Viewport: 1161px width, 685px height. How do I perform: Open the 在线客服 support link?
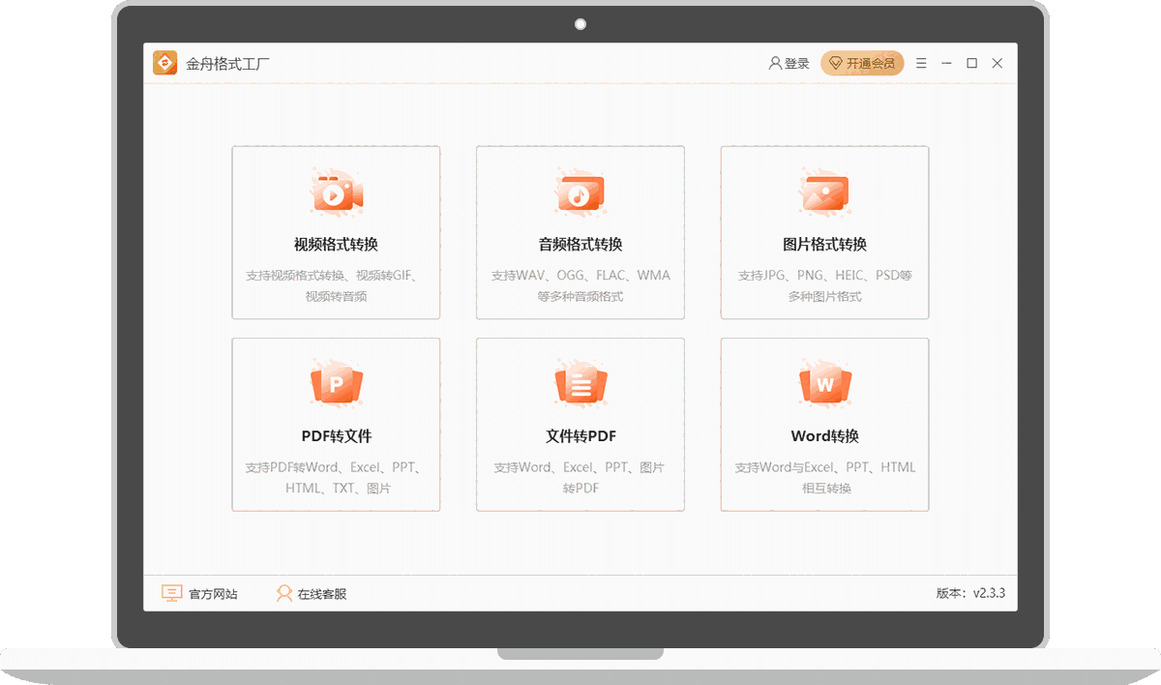pos(322,594)
